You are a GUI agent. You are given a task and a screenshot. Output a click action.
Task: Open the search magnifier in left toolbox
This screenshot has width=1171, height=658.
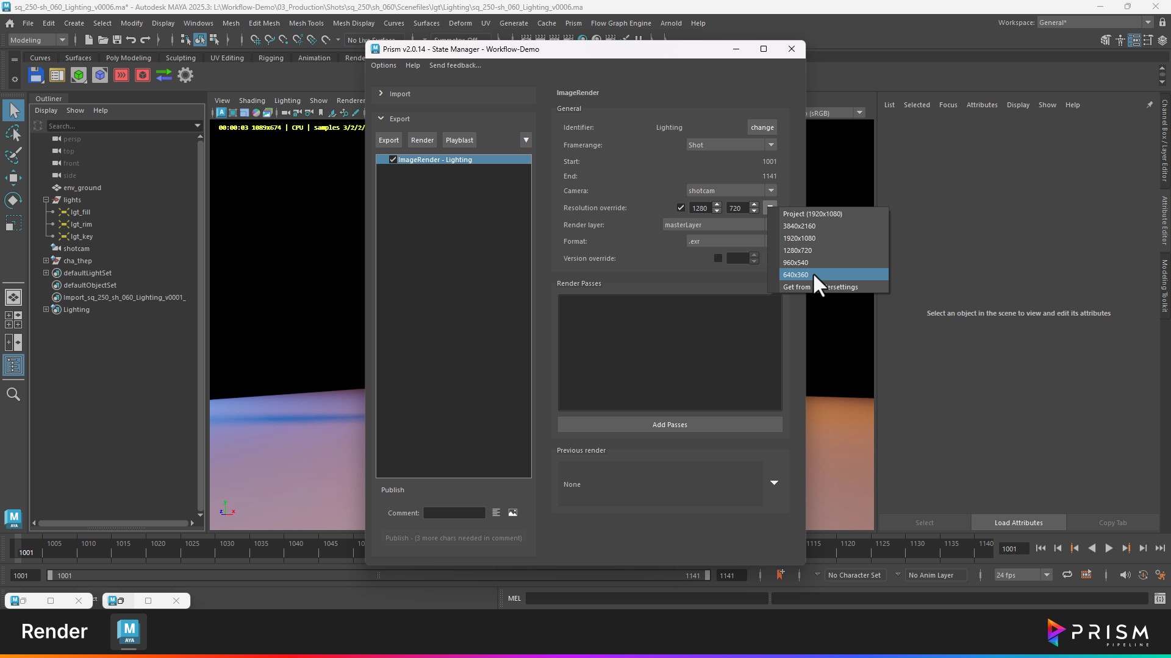[13, 394]
